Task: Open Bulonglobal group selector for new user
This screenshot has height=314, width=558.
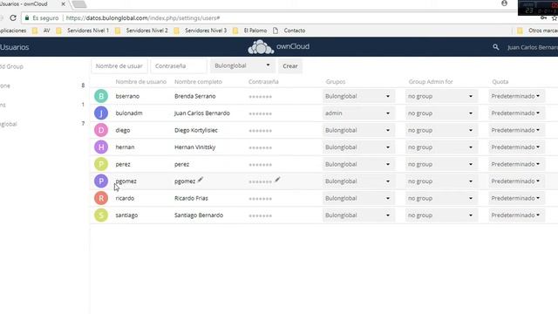Action: (242, 65)
